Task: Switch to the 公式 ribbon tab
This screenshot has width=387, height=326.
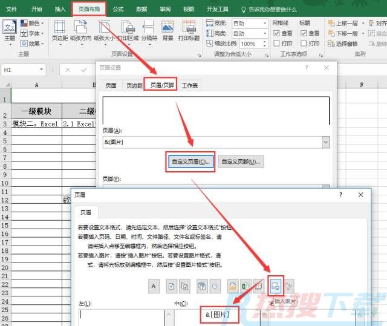Action: point(118,10)
